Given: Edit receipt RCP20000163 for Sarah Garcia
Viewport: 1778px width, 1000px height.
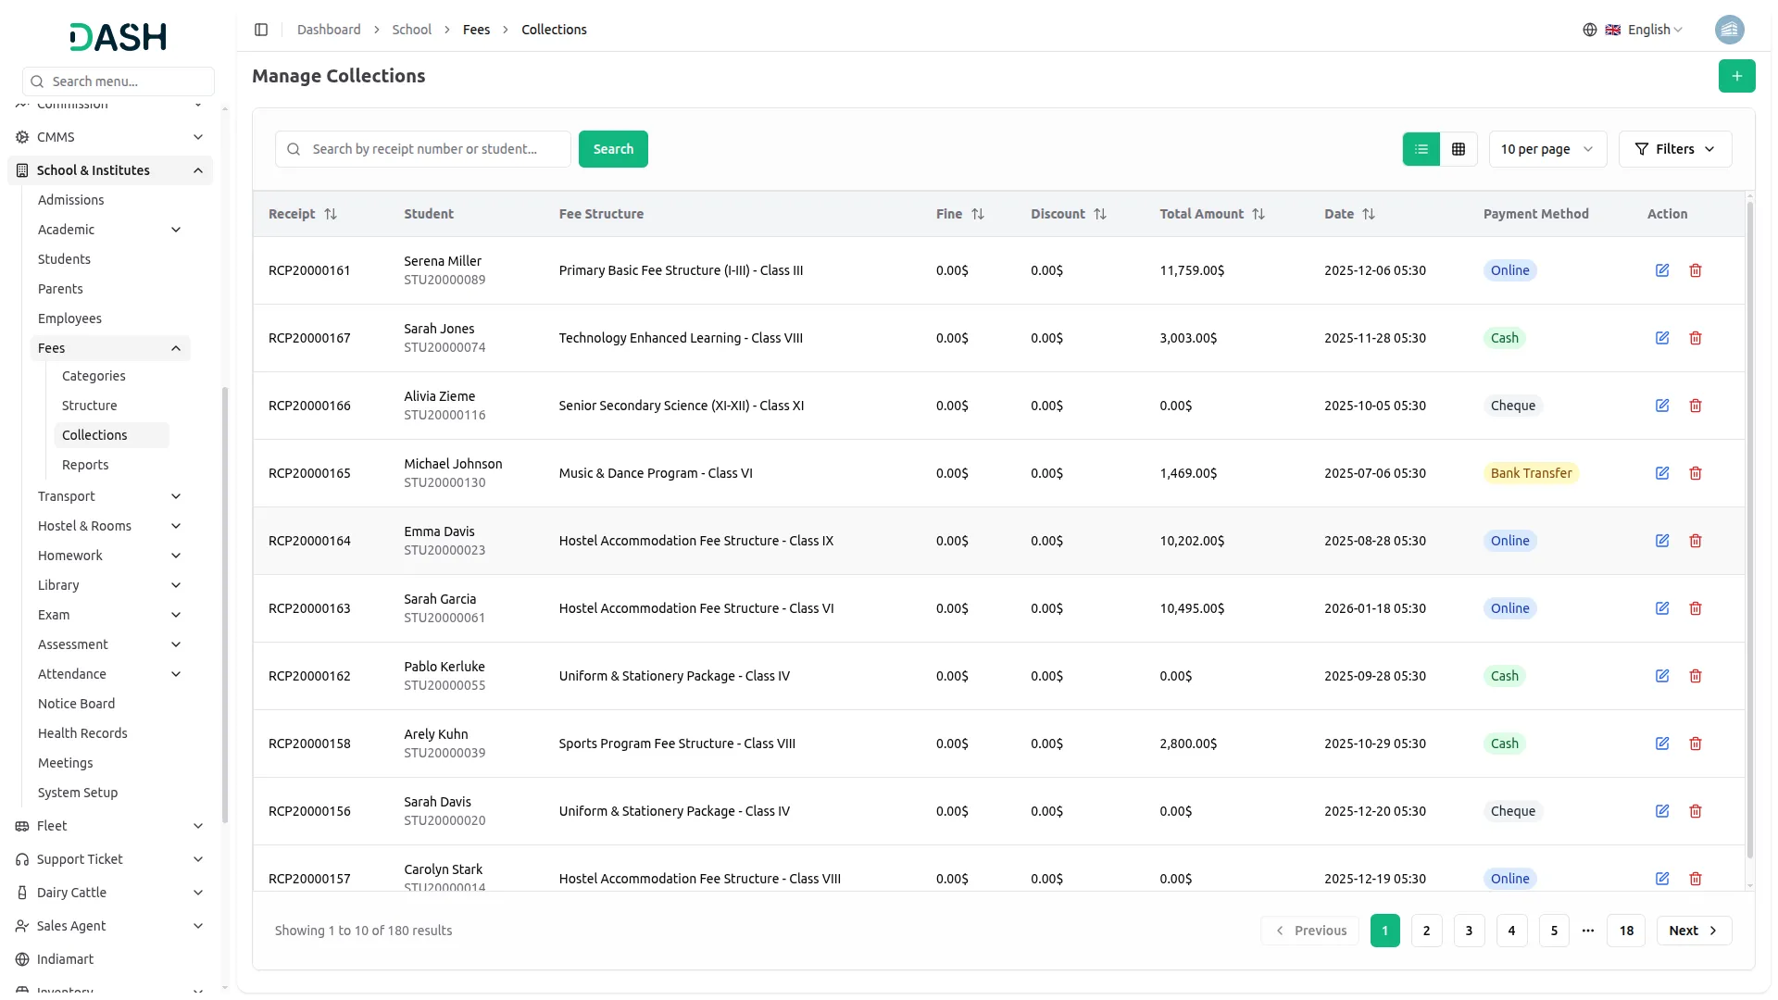Looking at the screenshot, I should [x=1661, y=608].
